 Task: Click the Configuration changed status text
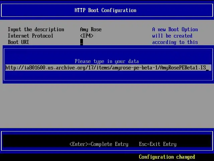pos(167,157)
